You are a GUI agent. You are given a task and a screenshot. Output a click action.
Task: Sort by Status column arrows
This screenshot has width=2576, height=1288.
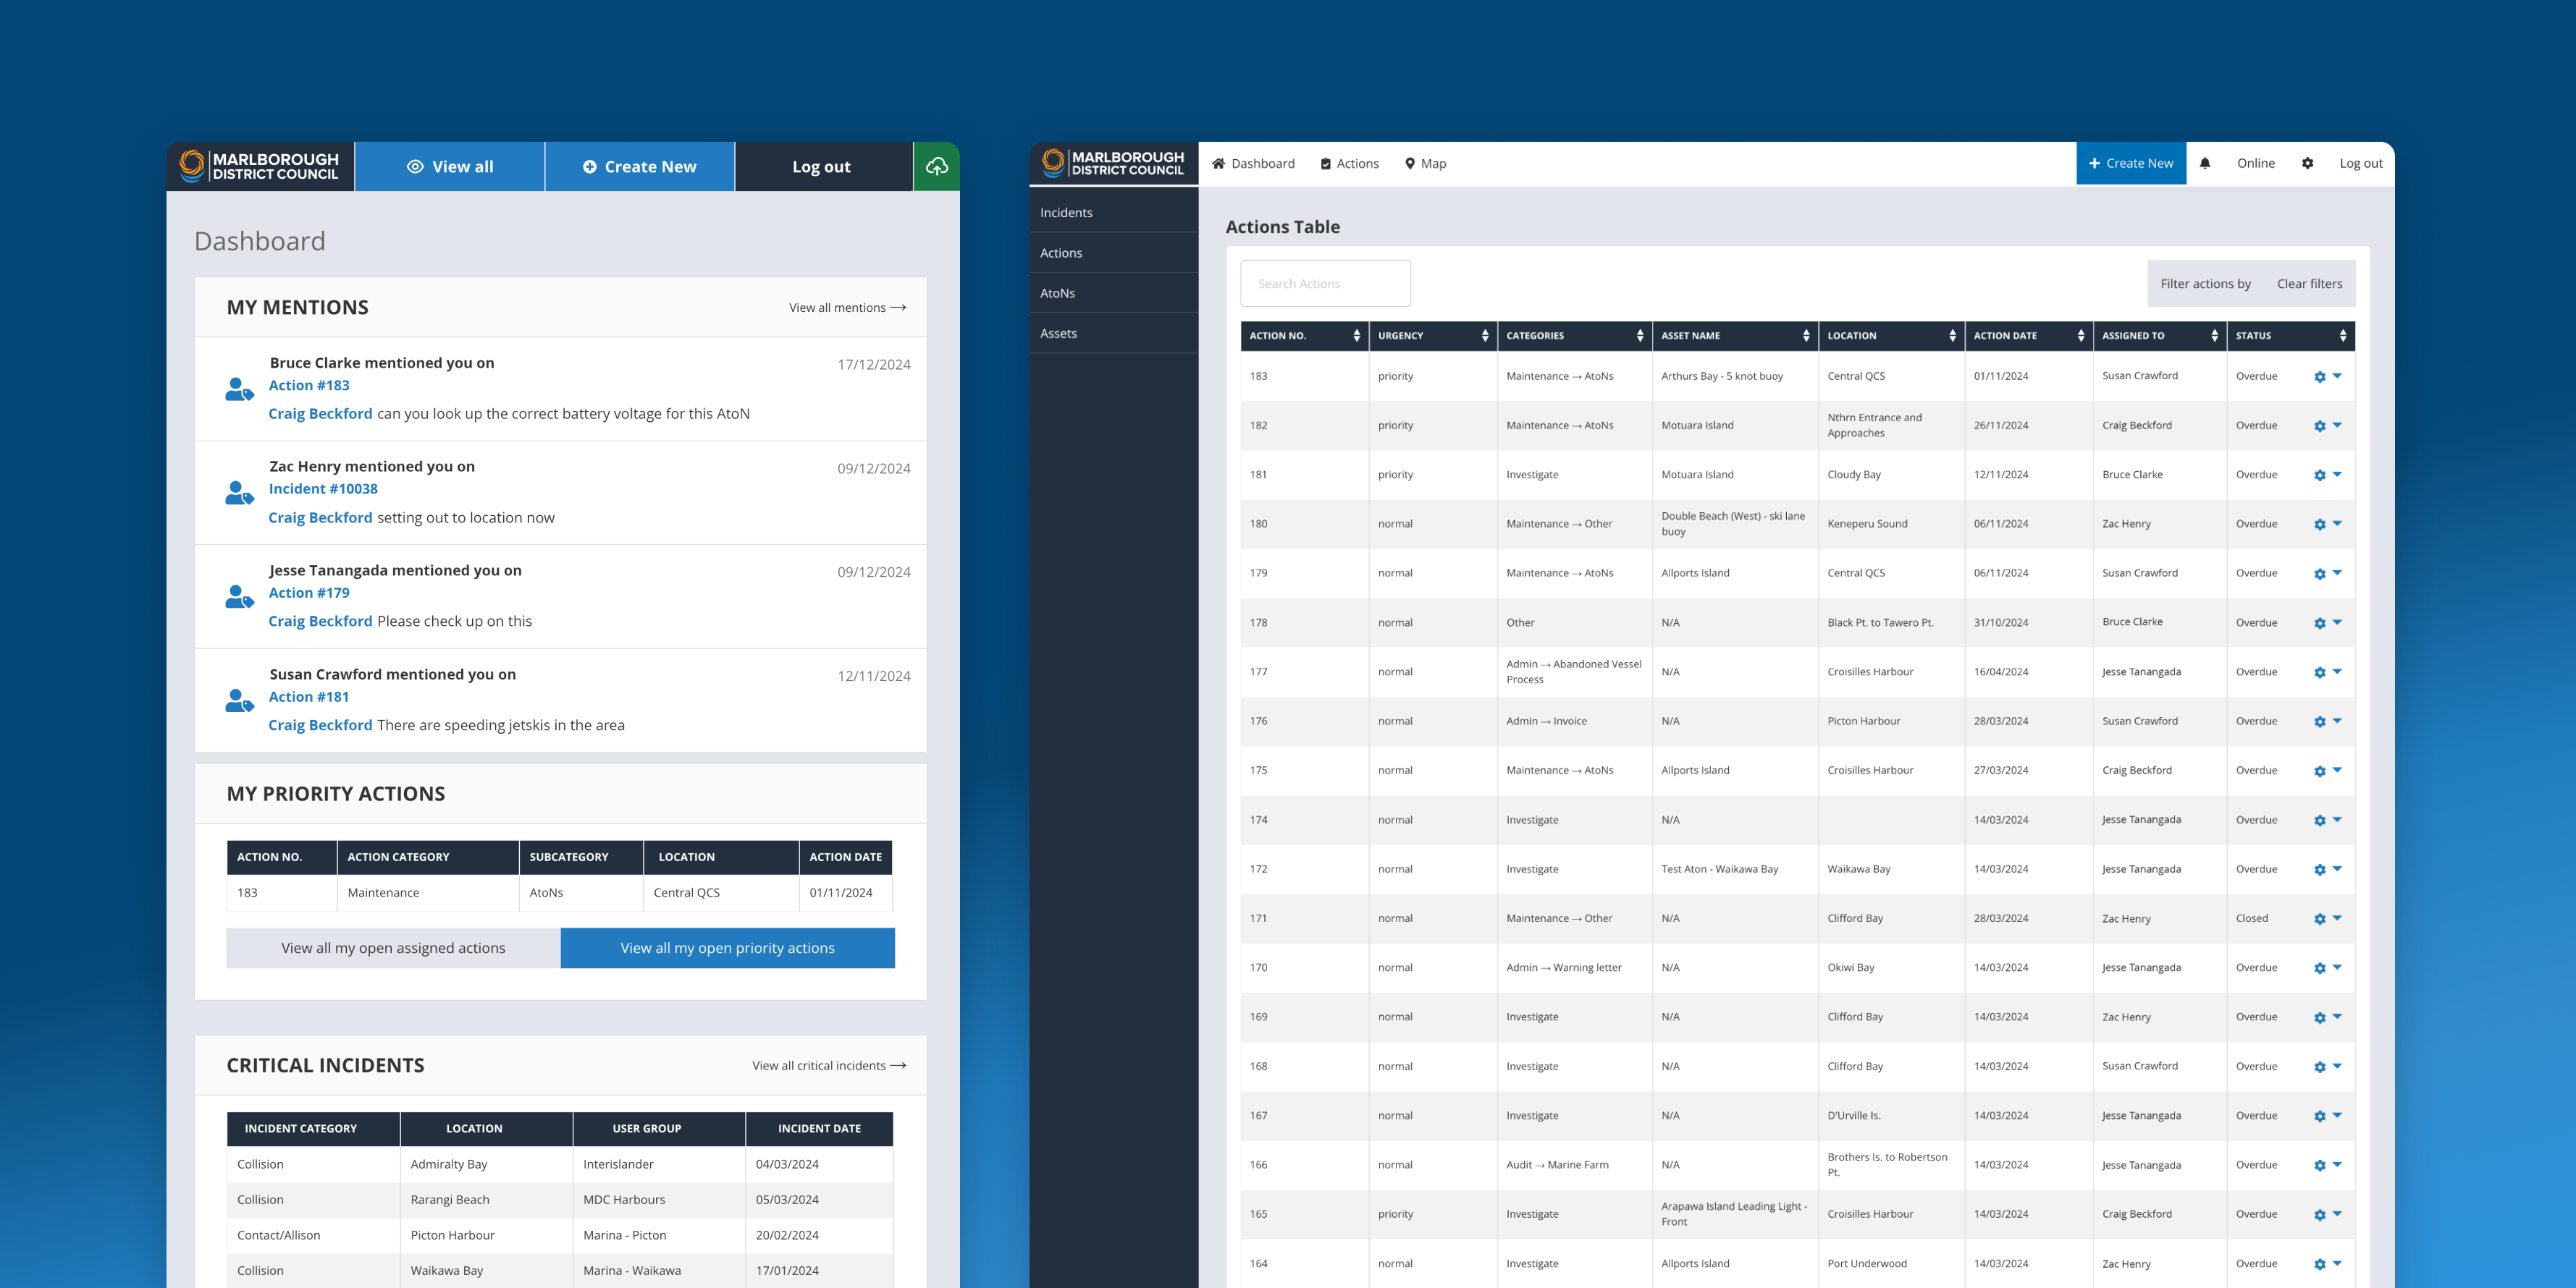[x=2342, y=336]
